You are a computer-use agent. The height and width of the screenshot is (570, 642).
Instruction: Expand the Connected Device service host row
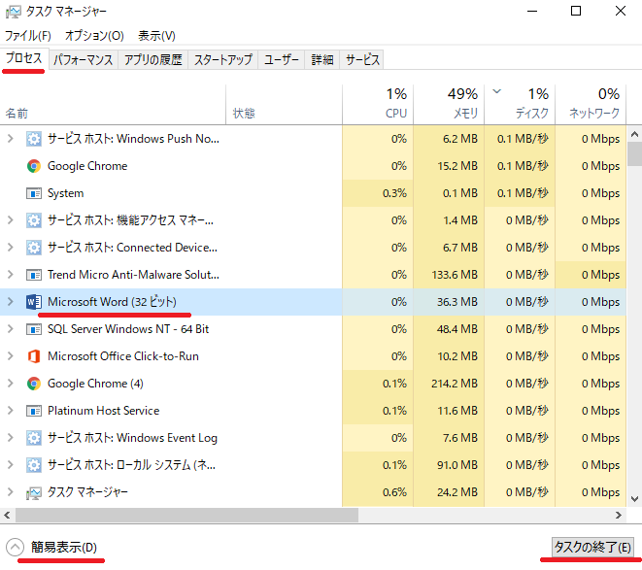point(11,247)
